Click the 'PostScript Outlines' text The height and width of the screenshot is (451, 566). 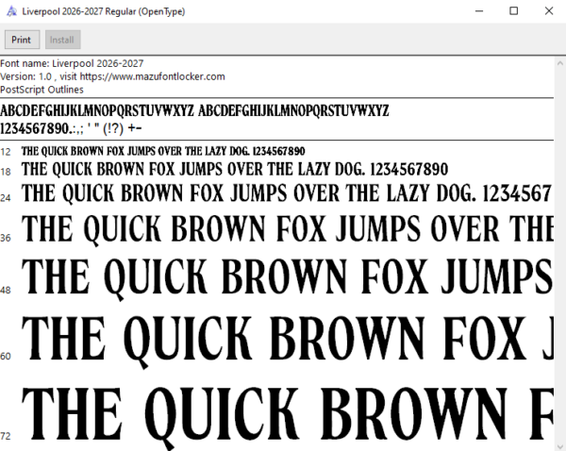tap(42, 90)
